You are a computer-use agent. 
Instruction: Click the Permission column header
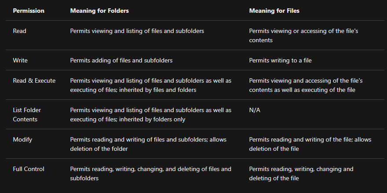pos(29,11)
